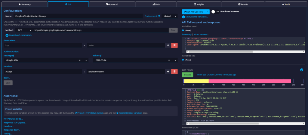The height and width of the screenshot is (135, 308).
Task: Click Import curl command link
Action: tap(20, 35)
